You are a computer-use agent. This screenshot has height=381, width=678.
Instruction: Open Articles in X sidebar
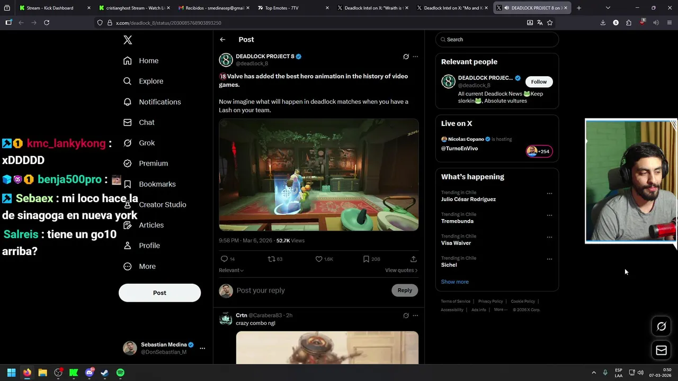144,225
